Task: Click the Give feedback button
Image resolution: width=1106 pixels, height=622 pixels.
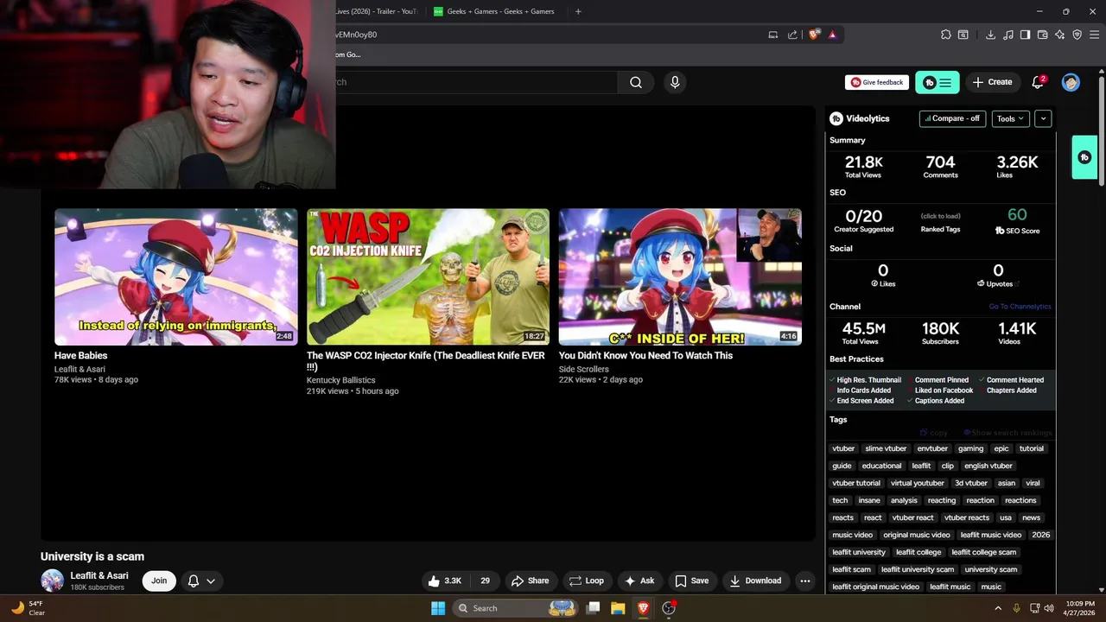Action: coord(877,82)
